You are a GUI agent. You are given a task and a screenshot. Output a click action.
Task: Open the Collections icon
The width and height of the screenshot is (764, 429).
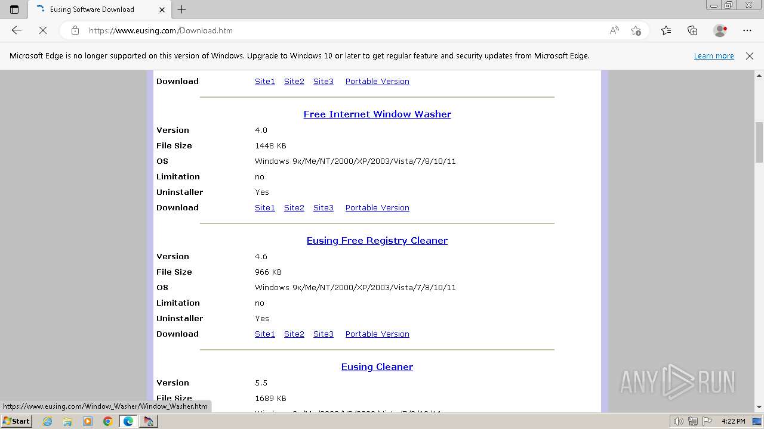(x=692, y=30)
